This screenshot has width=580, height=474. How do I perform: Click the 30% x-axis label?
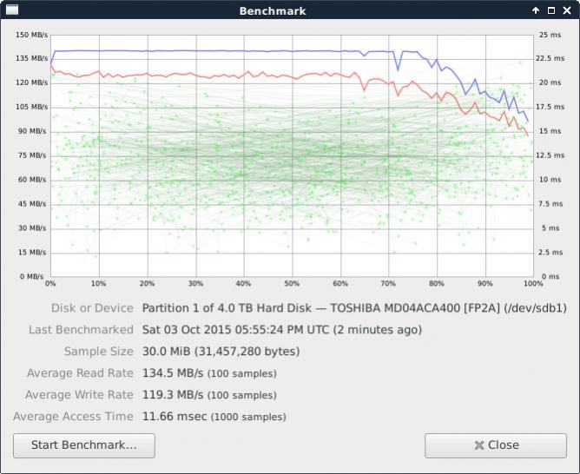click(x=195, y=284)
